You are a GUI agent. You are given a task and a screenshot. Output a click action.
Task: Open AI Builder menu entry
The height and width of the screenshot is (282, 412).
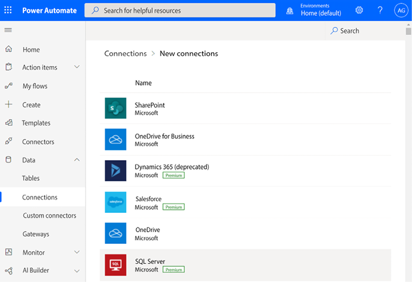point(36,270)
